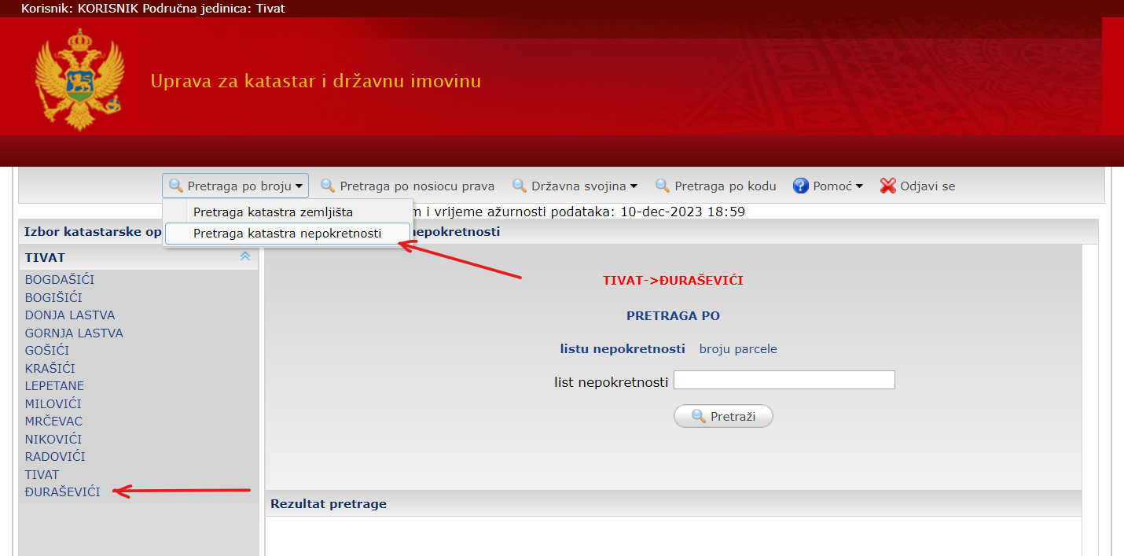Click magnifier icon beside Pretraga po kodu
The image size is (1124, 556).
663,186
